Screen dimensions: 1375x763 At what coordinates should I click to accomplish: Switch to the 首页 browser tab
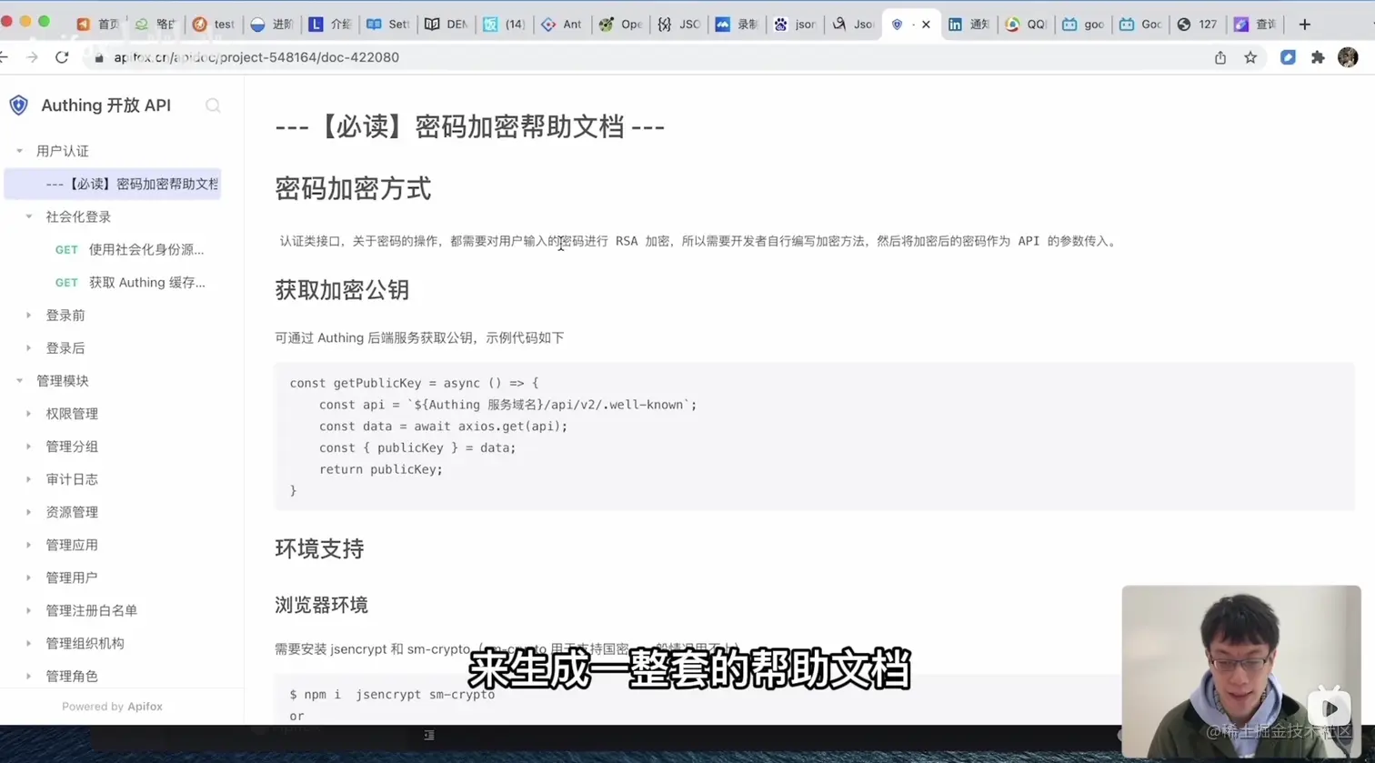pos(98,25)
